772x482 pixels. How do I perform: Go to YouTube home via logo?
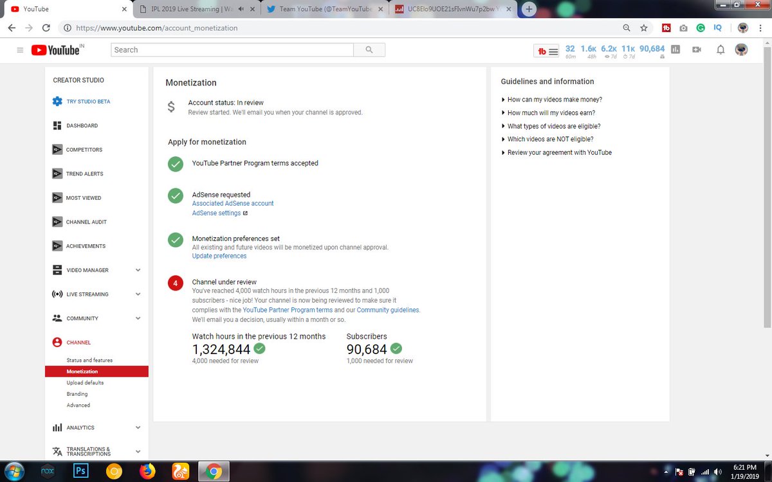[56, 50]
